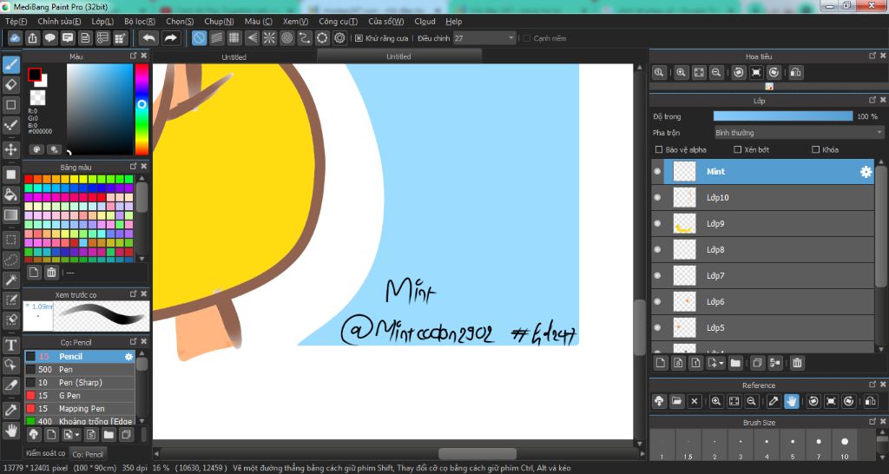
Task: Zoom in within Navigator panel
Action: (681, 73)
